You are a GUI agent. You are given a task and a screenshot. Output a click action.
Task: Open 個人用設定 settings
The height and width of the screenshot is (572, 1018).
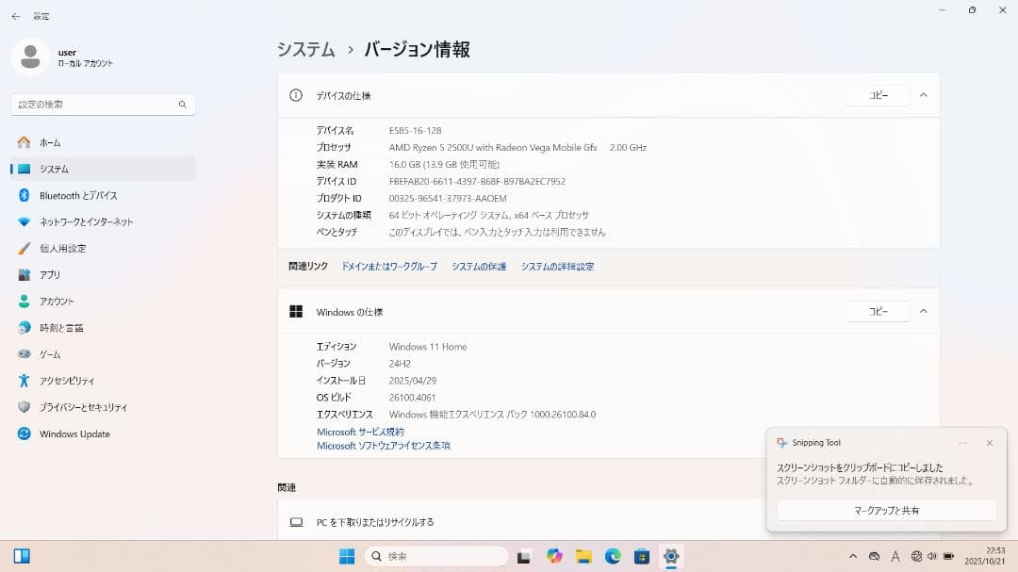(x=103, y=249)
